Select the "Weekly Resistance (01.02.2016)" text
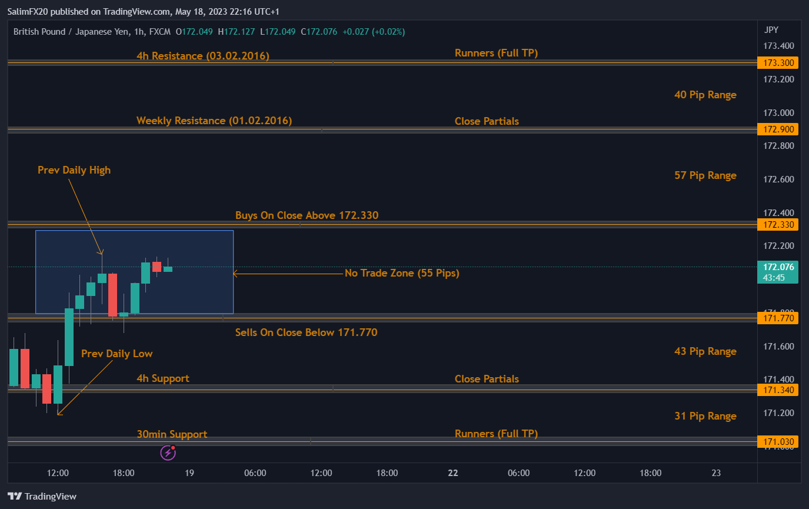 point(214,121)
